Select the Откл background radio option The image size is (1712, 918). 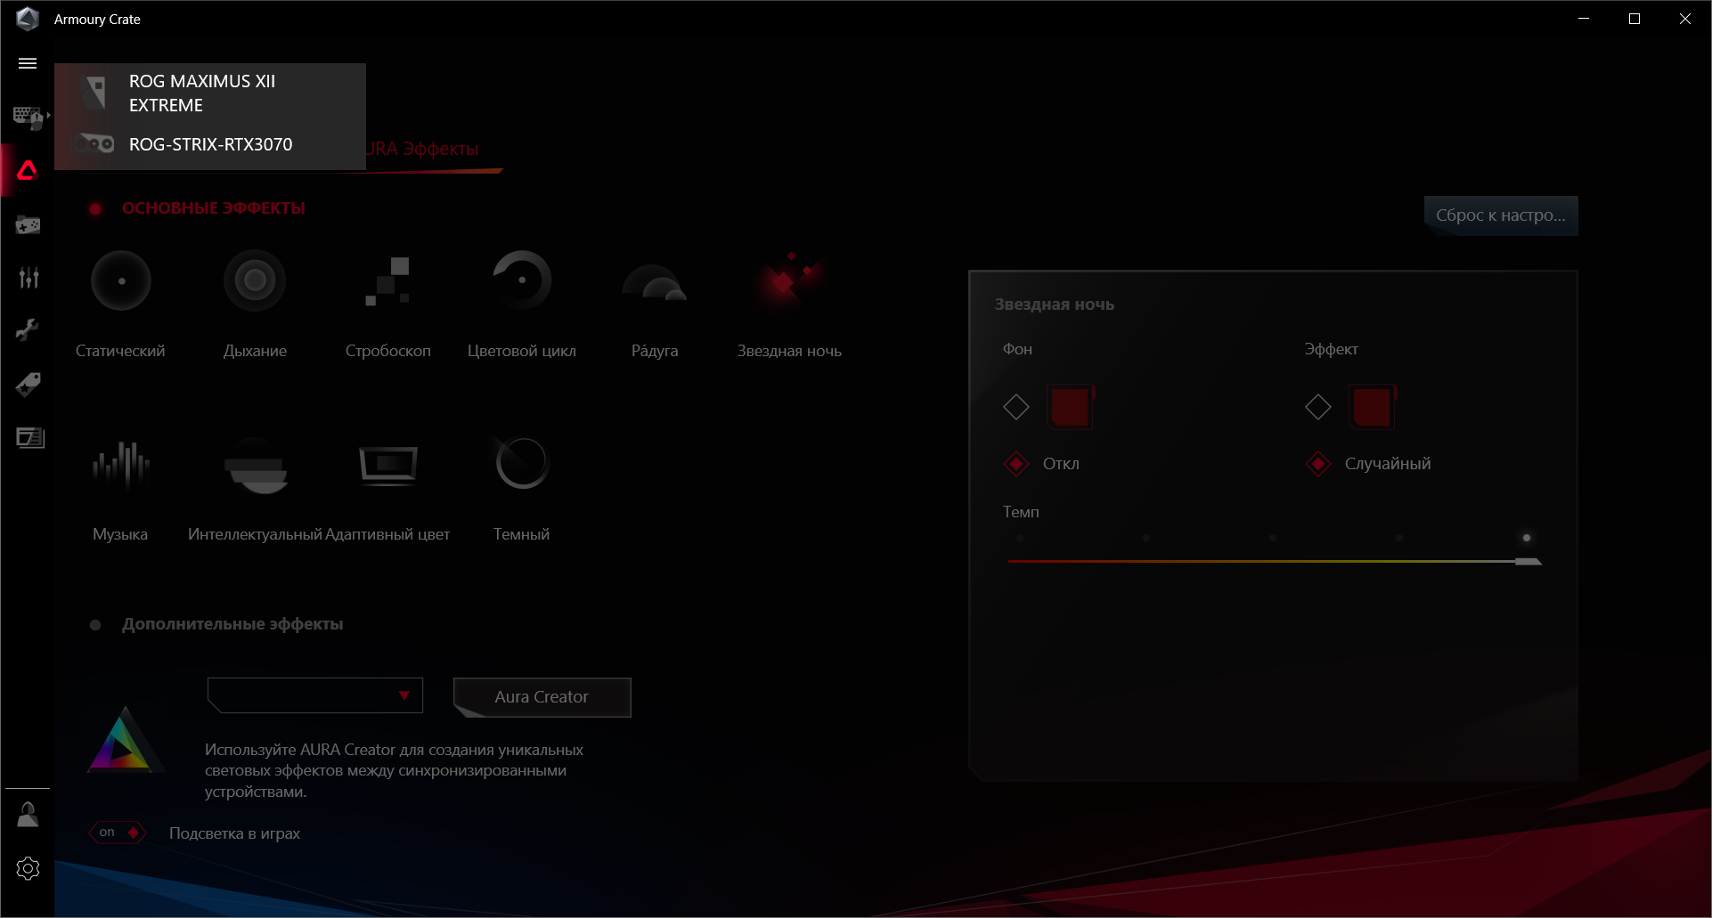pyautogui.click(x=1016, y=464)
